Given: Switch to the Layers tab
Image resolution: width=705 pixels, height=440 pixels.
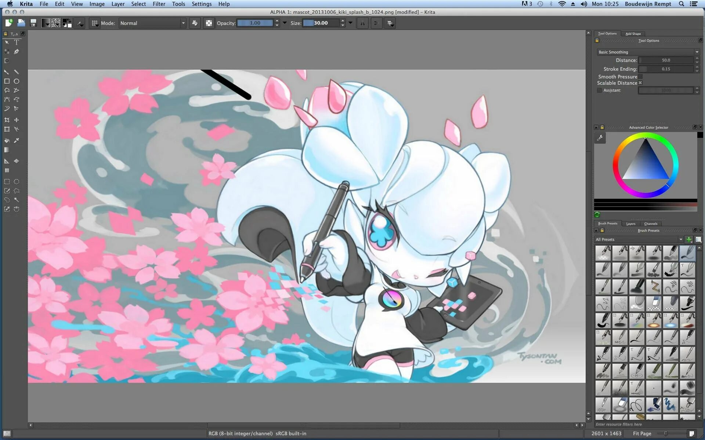Looking at the screenshot, I should point(630,224).
